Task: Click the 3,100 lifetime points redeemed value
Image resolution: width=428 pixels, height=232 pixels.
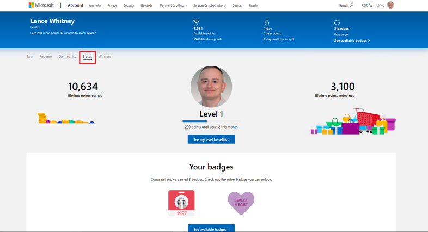Action: tap(343, 87)
